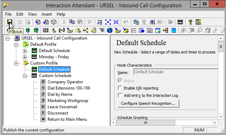The image size is (226, 135).
Task: Expand the Monday - Friday schedule node
Action: tap(25, 57)
